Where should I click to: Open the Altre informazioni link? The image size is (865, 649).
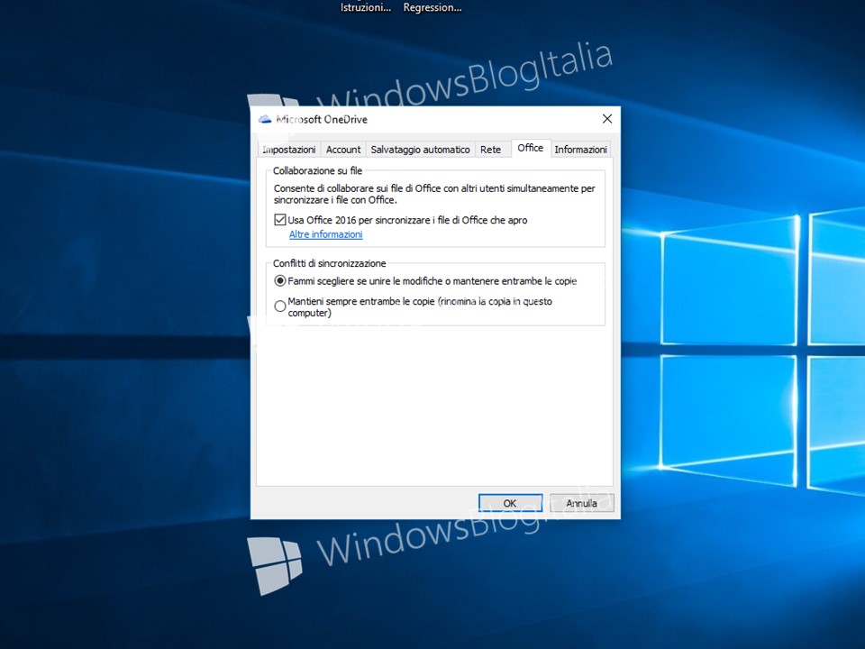coord(325,234)
